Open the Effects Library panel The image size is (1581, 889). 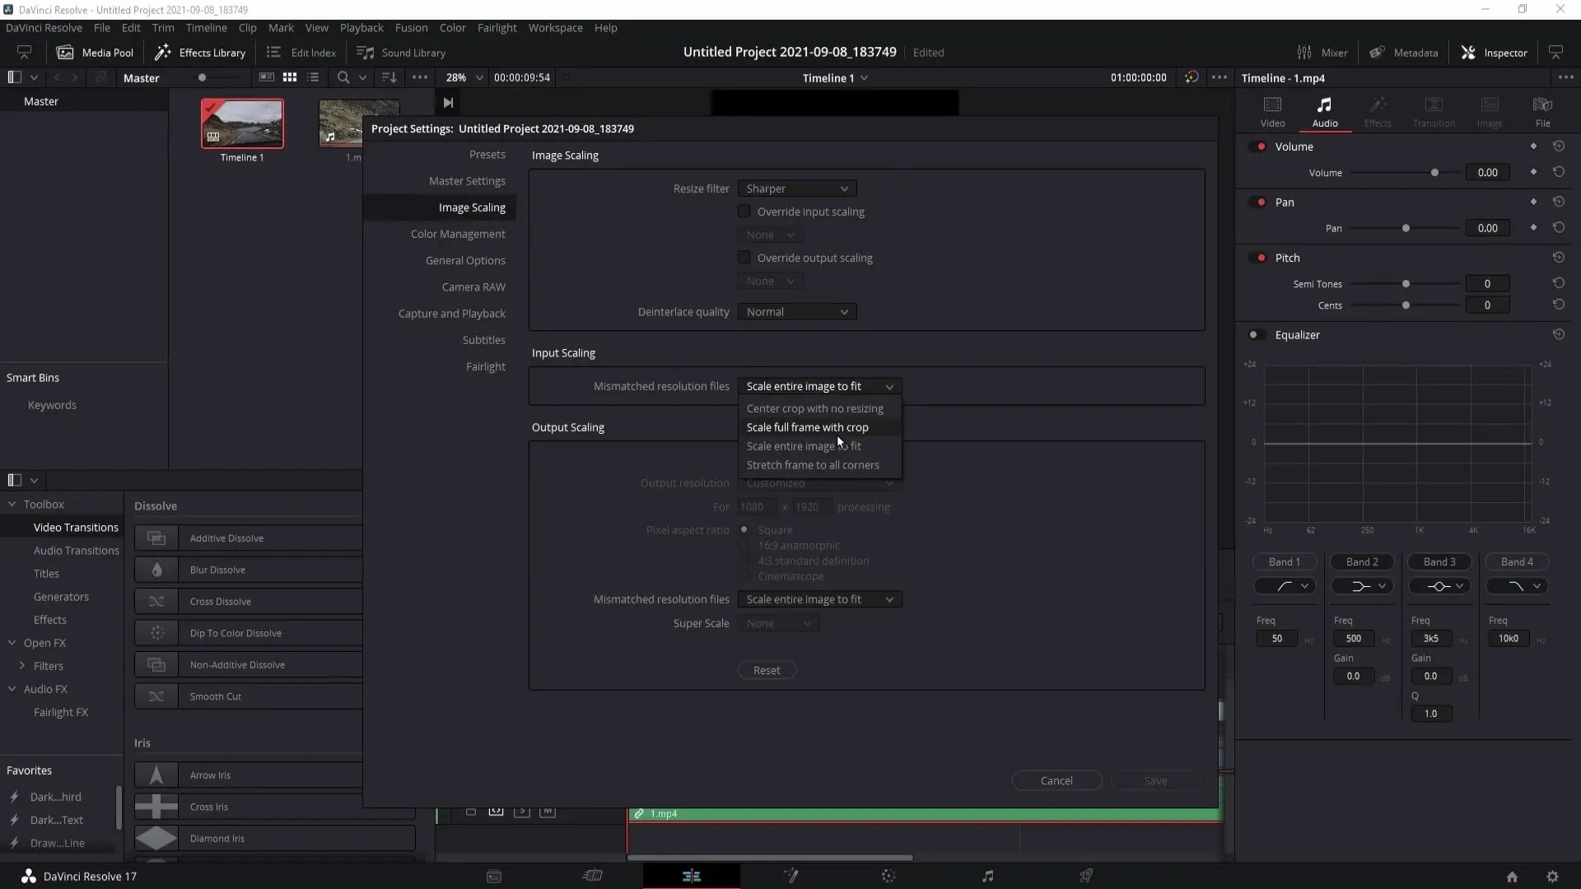click(200, 53)
